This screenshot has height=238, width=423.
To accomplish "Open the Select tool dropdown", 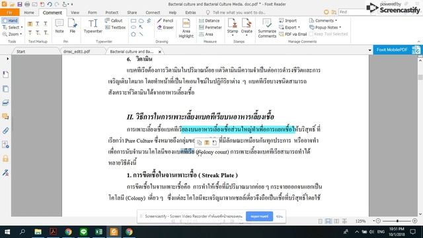I will pos(22,27).
